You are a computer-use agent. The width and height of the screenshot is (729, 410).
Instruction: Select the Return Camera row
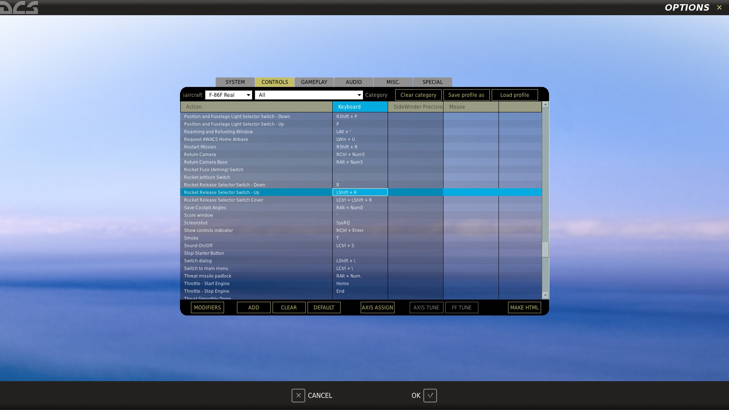pos(361,155)
